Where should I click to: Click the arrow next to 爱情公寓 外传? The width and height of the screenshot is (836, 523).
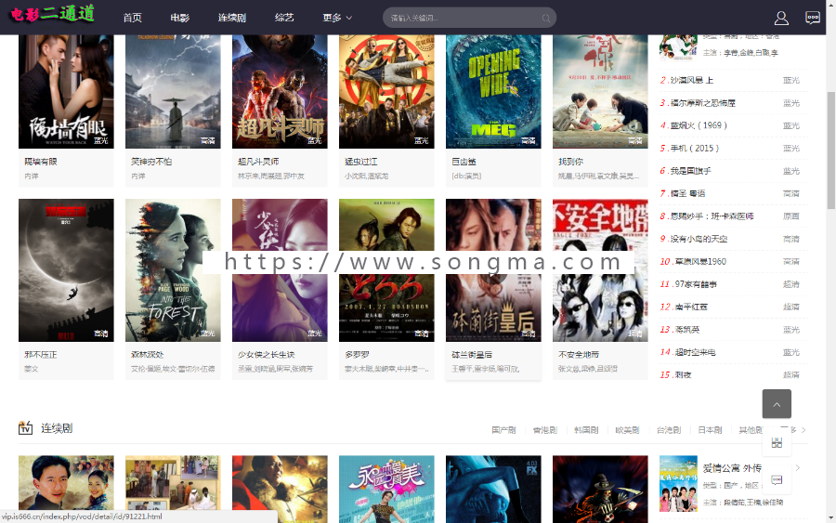click(x=798, y=468)
